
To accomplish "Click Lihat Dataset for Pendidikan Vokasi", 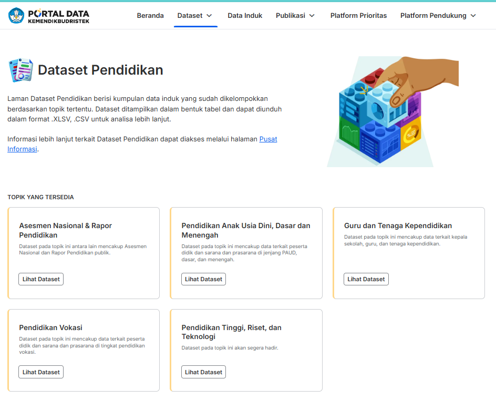I will tap(41, 372).
